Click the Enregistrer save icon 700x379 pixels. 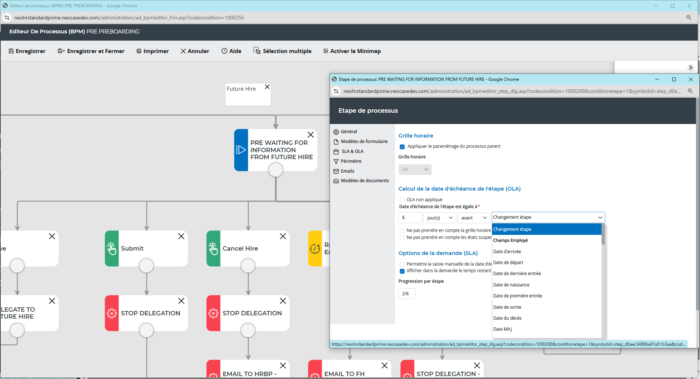(x=11, y=51)
